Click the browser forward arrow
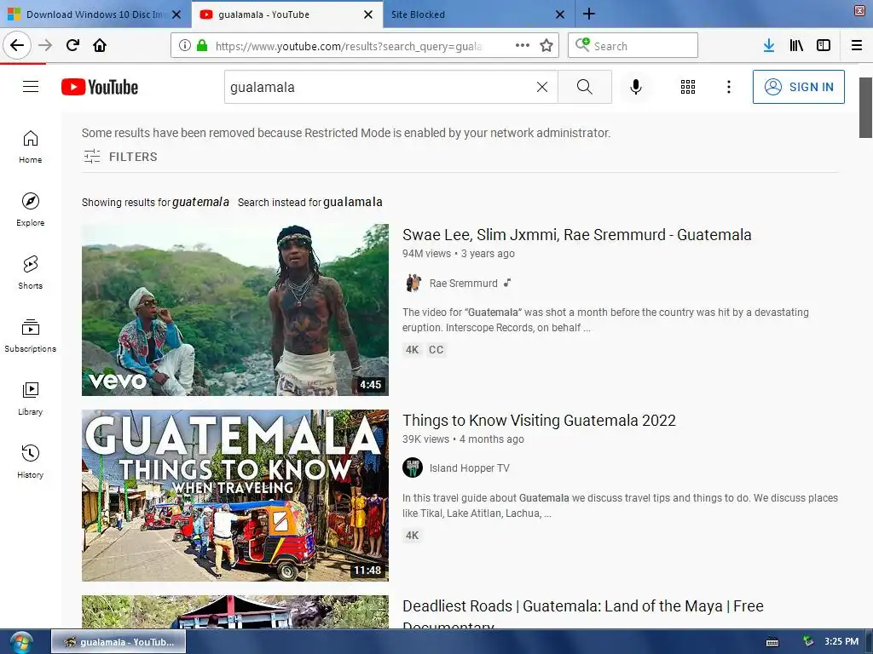873x654 pixels. tap(45, 45)
